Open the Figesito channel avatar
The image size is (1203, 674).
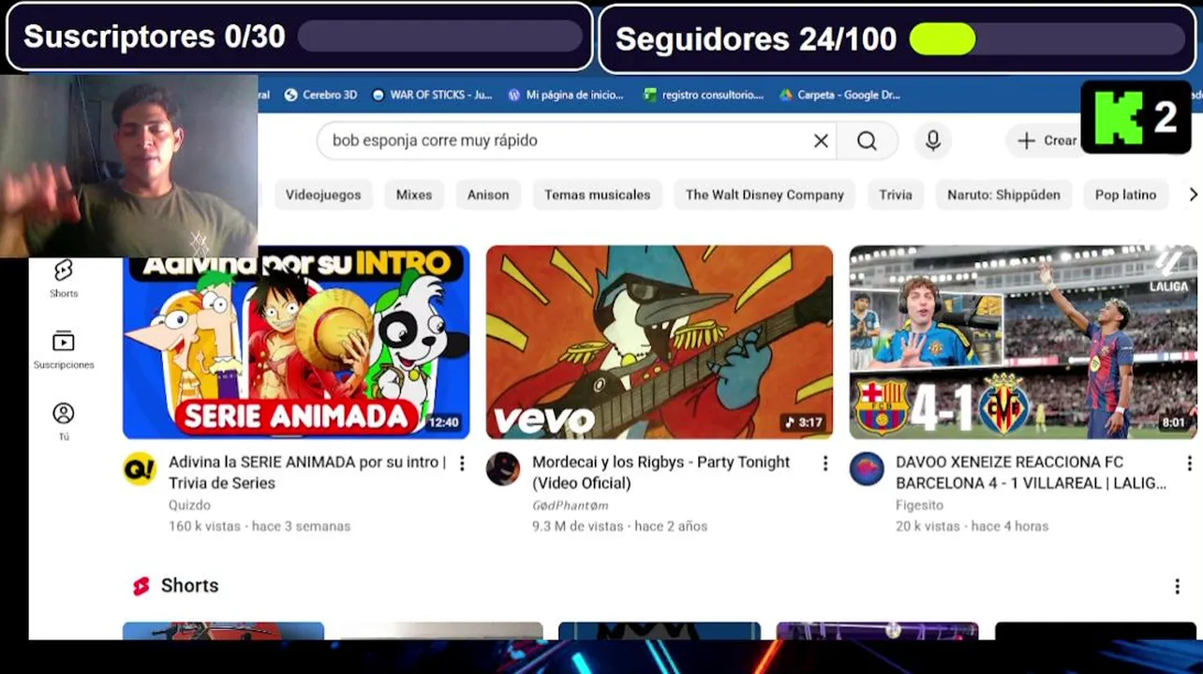point(867,469)
